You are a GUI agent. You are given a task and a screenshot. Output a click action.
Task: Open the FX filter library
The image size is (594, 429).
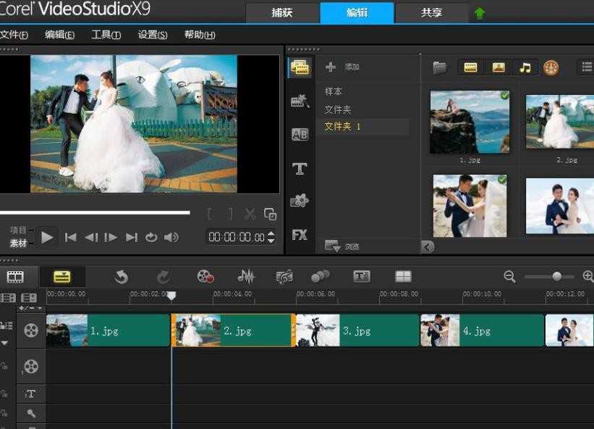(x=300, y=236)
